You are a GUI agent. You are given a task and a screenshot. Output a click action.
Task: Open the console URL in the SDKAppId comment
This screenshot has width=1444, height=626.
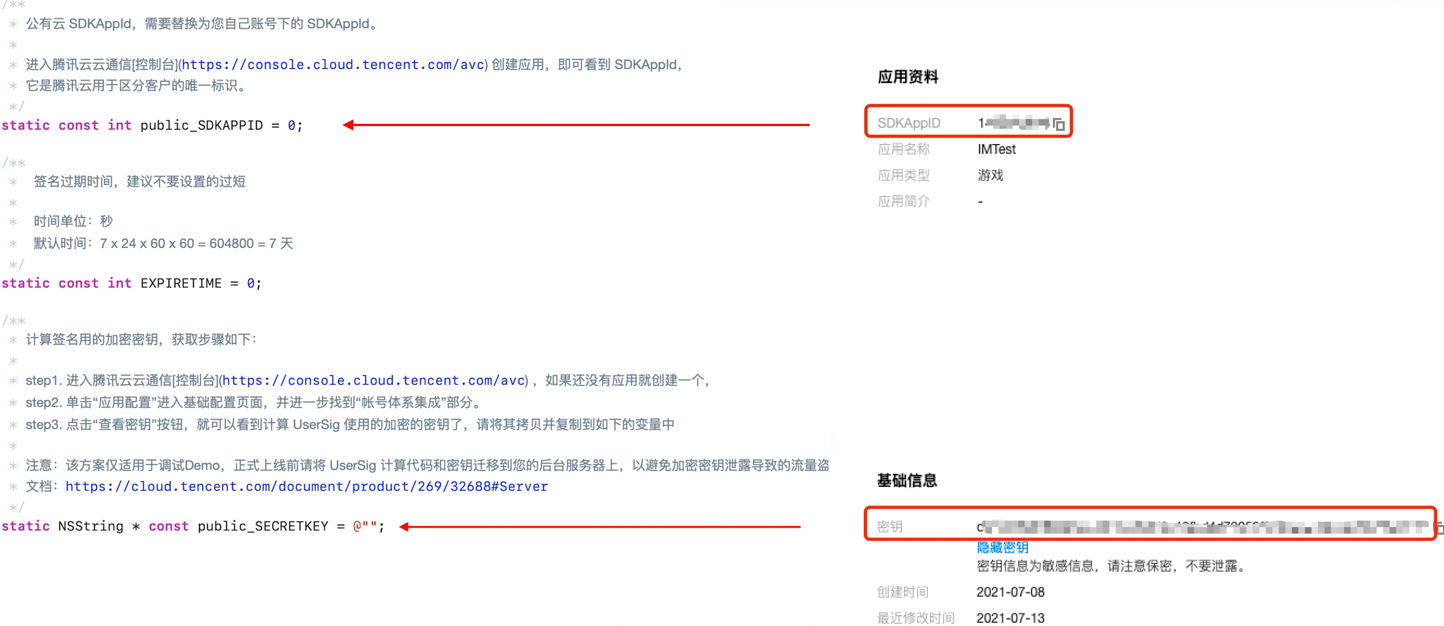[333, 65]
